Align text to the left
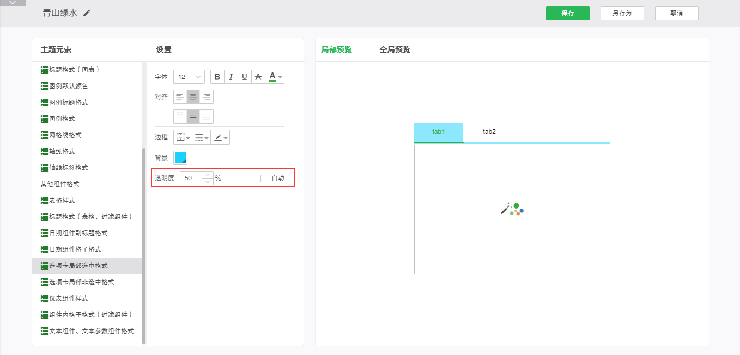 [x=180, y=97]
